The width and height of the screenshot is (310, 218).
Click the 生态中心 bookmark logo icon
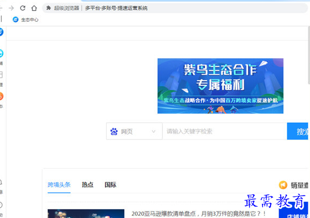click(x=16, y=19)
